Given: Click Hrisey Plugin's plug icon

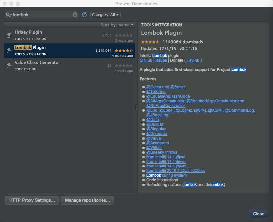Looking at the screenshot, I should click(9, 35).
